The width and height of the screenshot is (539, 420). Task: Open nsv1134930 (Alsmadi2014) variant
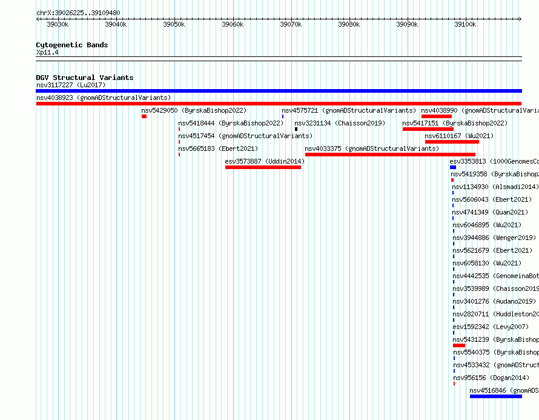click(x=495, y=187)
